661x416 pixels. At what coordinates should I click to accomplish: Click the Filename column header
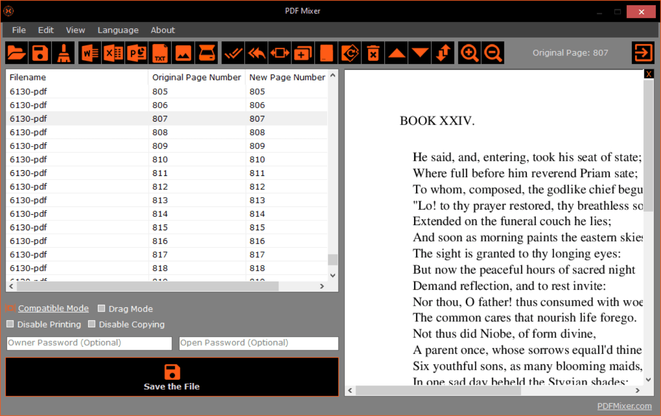tap(77, 77)
